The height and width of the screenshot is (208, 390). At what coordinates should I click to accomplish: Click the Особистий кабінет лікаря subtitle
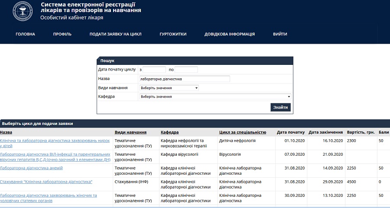click(71, 18)
